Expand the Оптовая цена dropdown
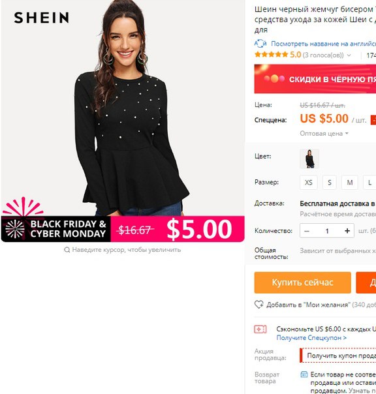The height and width of the screenshot is (394, 376). point(324,134)
